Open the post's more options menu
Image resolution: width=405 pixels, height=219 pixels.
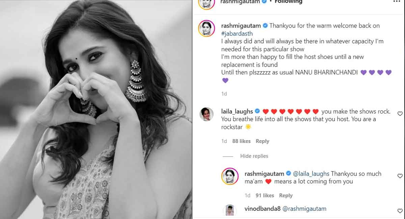point(397,1)
